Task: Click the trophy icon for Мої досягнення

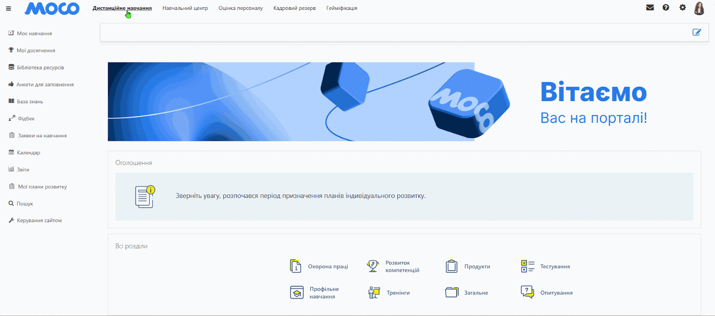Action: click(11, 50)
